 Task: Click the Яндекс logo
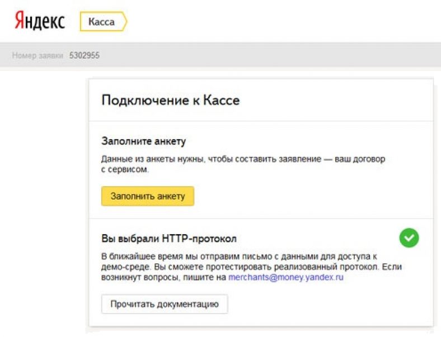[40, 21]
